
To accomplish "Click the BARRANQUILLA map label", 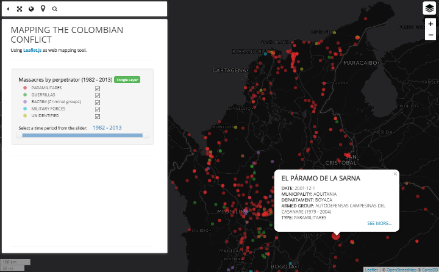I will point(251,52).
